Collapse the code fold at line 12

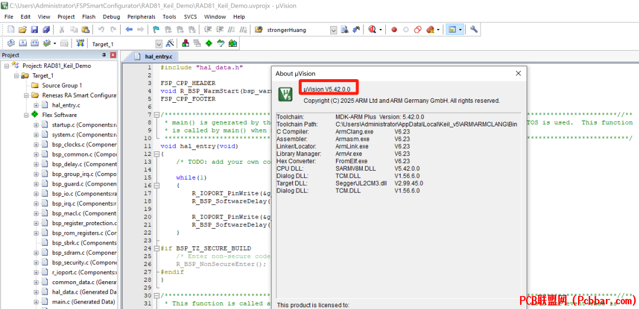pos(156,154)
